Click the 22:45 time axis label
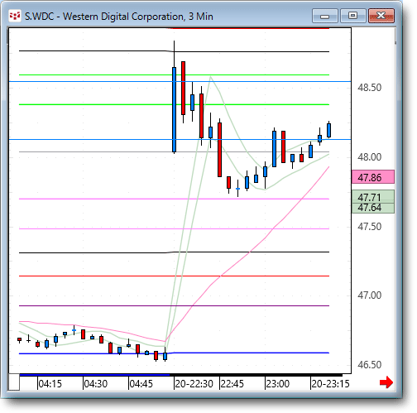The height and width of the screenshot is (413, 417). 232,384
